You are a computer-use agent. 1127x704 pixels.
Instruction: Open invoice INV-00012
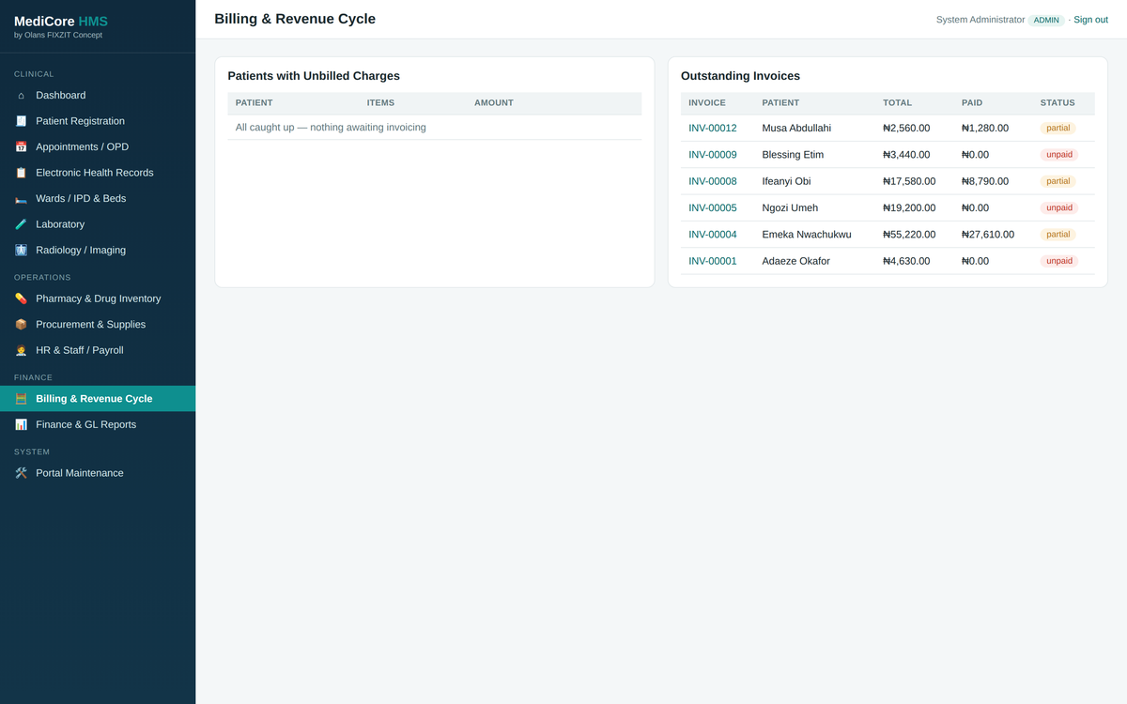(x=712, y=129)
